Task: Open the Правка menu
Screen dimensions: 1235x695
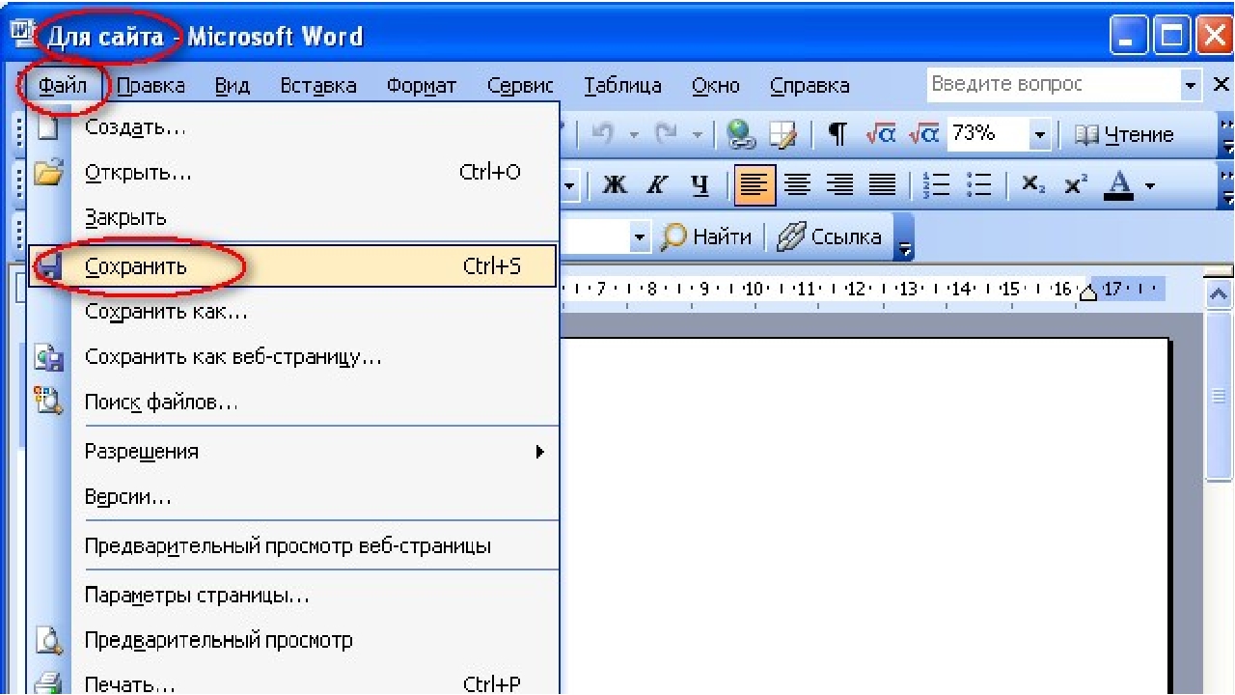Action: [x=151, y=86]
